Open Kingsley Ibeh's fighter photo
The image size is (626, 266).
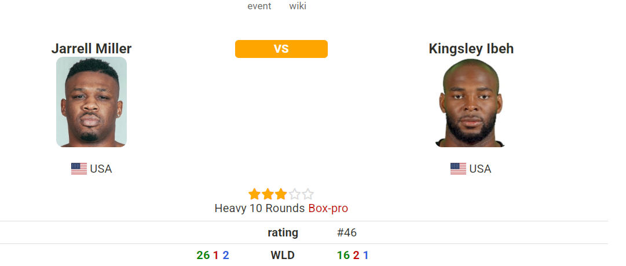coord(471,103)
